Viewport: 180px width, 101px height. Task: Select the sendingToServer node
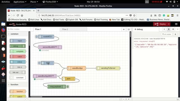point(108,68)
